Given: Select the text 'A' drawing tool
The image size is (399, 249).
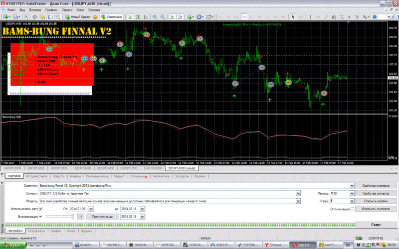Looking at the screenshot, I should pyautogui.click(x=349, y=17).
